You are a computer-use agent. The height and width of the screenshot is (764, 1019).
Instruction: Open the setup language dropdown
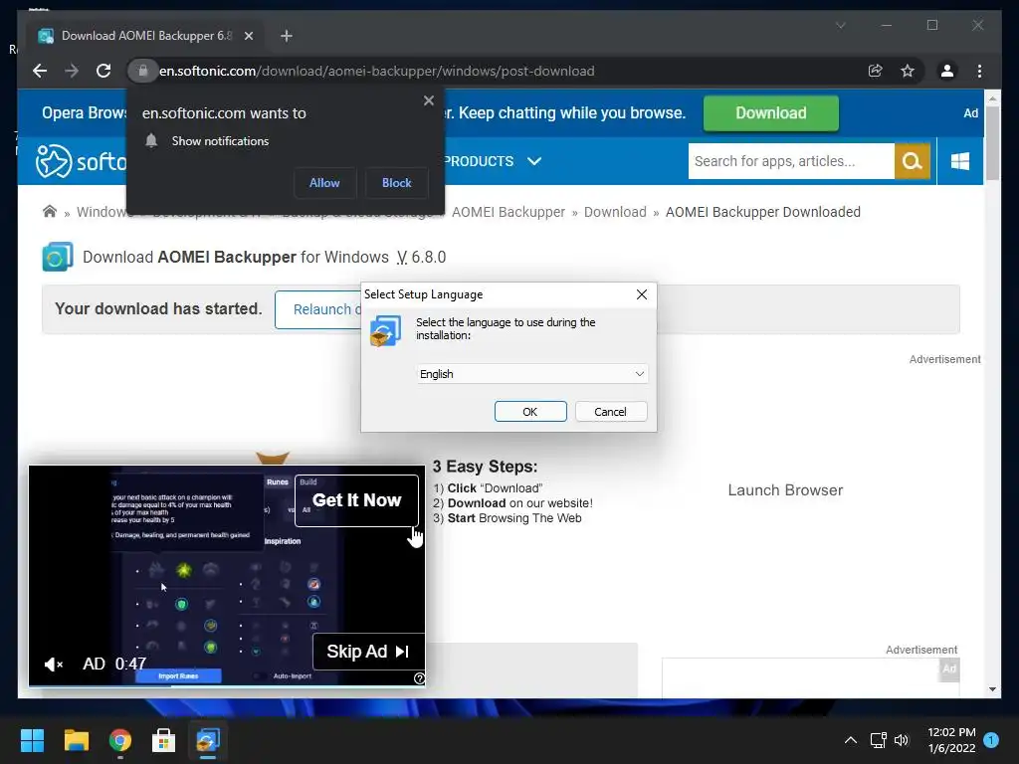tap(532, 374)
